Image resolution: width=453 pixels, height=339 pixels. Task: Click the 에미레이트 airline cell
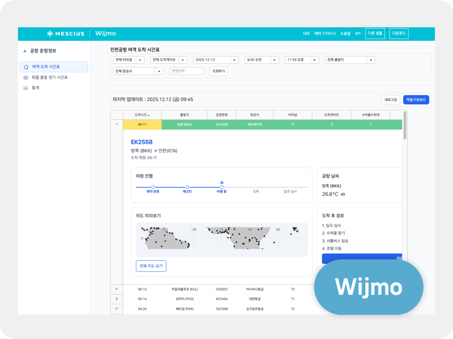click(x=255, y=124)
